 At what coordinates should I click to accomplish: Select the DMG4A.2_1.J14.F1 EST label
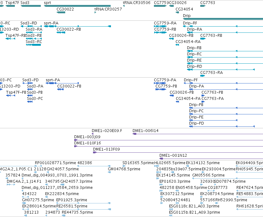click(24, 181)
